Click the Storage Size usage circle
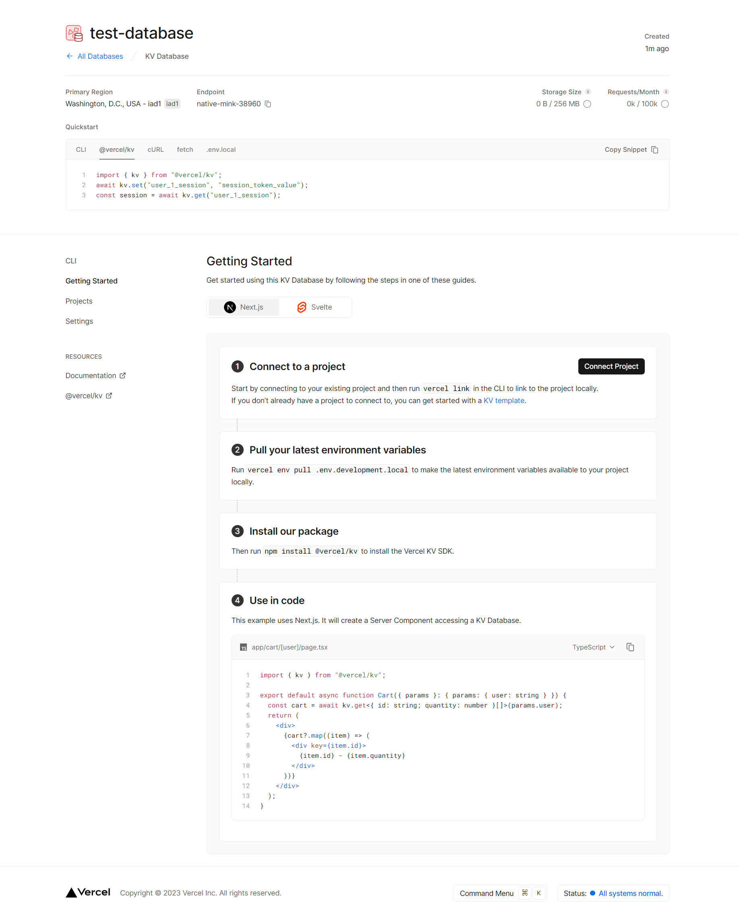The width and height of the screenshot is (739, 908). (x=587, y=104)
